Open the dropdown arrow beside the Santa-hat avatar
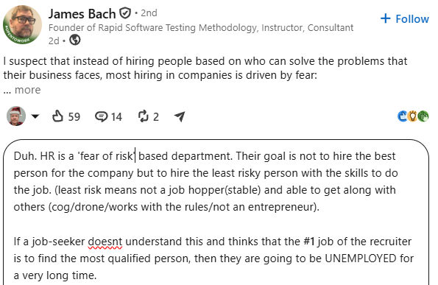 (x=35, y=116)
